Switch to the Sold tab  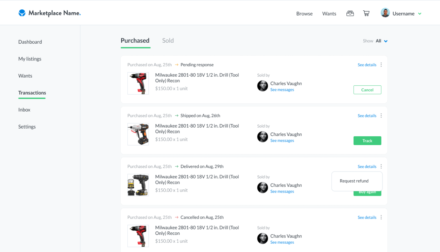click(x=168, y=41)
